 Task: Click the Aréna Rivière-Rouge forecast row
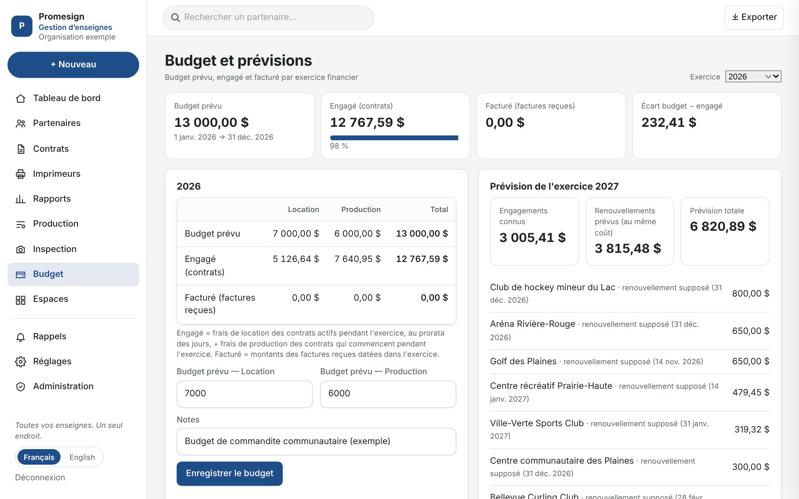click(x=630, y=331)
